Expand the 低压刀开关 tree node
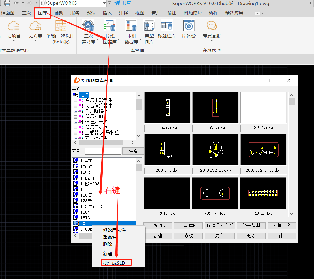The width and height of the screenshot is (314, 279). (76, 122)
